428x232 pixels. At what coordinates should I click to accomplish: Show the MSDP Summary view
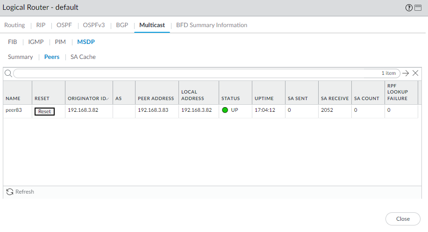tap(21, 57)
